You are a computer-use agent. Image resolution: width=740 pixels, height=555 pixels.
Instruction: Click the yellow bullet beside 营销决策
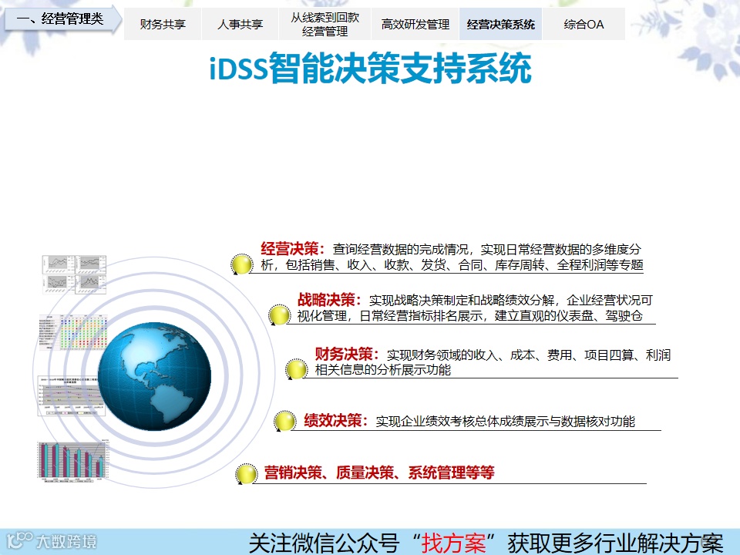click(247, 474)
